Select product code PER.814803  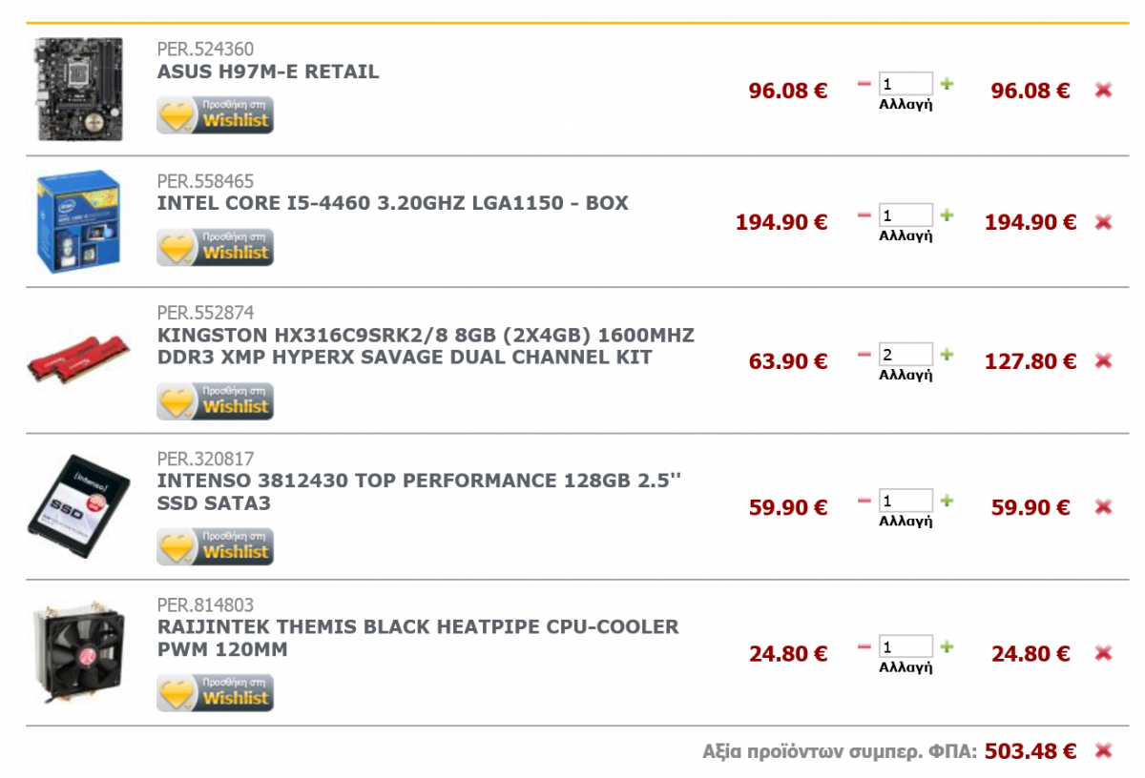(x=205, y=604)
